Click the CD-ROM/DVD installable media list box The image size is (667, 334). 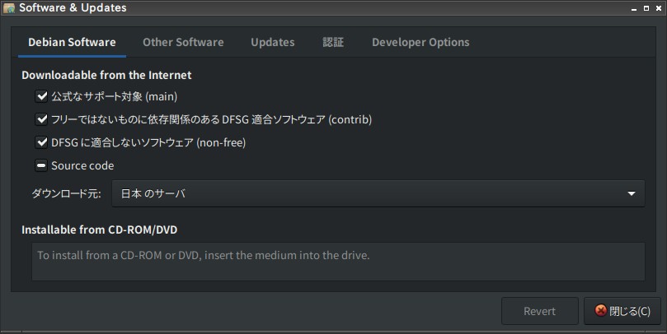338,262
